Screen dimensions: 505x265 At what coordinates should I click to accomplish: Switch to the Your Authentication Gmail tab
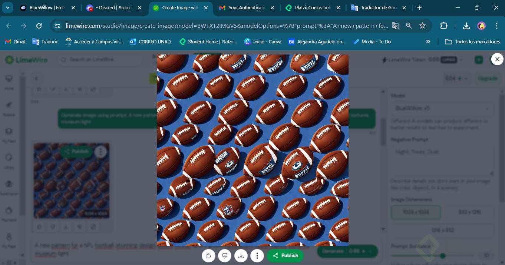pos(247,7)
